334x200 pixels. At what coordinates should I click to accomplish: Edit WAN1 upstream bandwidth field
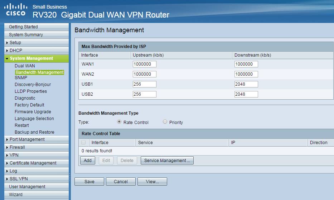pyautogui.click(x=144, y=64)
